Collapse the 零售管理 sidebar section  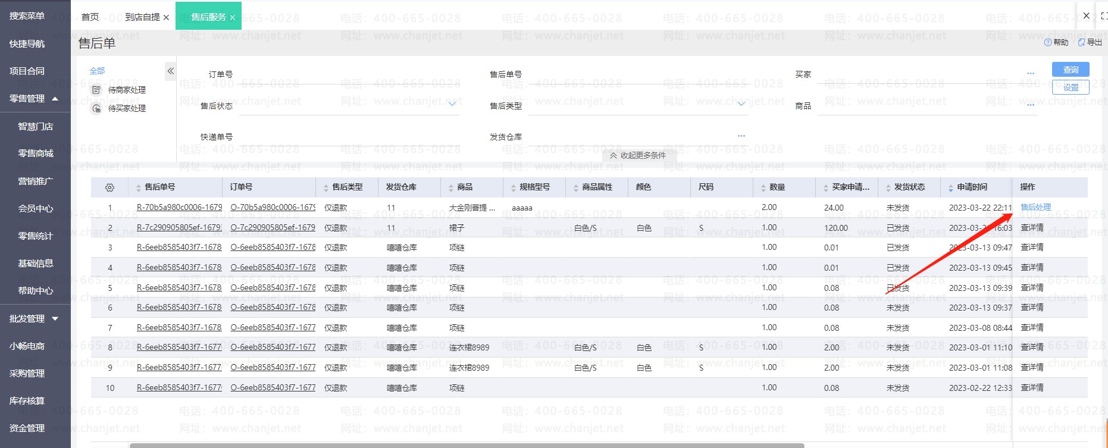coord(35,99)
